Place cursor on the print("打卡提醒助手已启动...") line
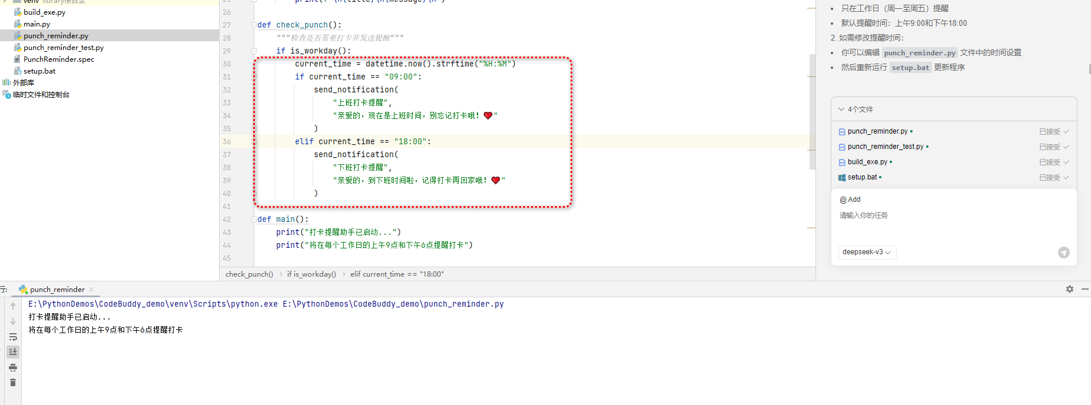Screen dimensions: 1091x405 pyautogui.click(x=339, y=232)
